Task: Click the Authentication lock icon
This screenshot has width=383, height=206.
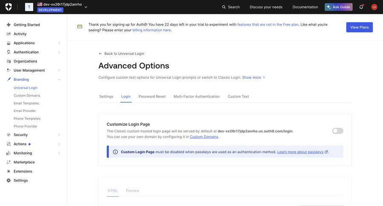Action: (9, 52)
